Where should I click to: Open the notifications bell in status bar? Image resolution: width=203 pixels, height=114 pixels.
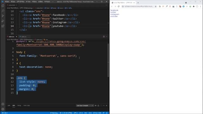point(107,113)
